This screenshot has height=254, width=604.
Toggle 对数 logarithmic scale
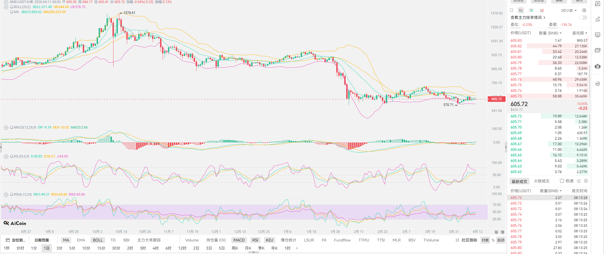point(485,240)
